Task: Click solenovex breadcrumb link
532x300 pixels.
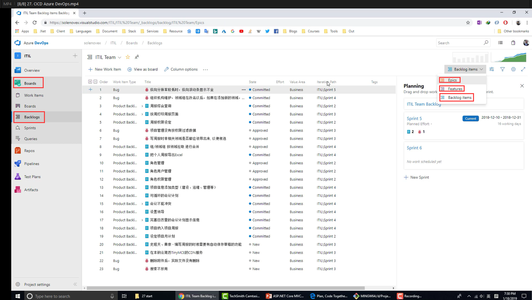Action: pyautogui.click(x=92, y=43)
